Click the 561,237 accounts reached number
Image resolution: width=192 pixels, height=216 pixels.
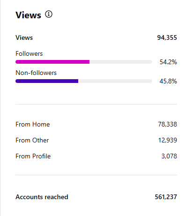point(166,197)
